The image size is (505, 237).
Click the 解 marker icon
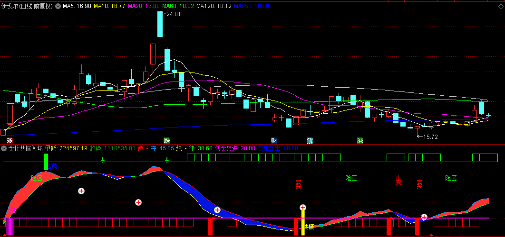[310, 140]
